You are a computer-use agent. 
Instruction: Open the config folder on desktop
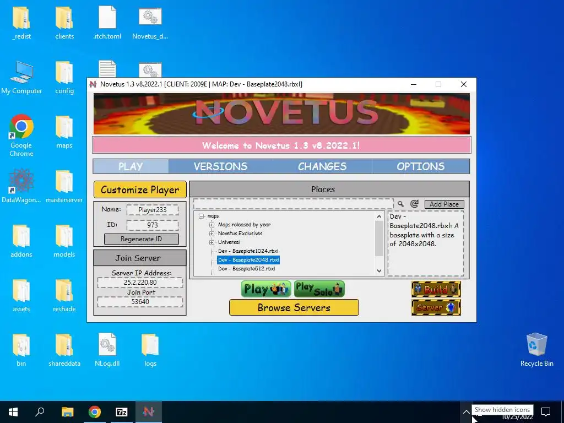click(64, 77)
